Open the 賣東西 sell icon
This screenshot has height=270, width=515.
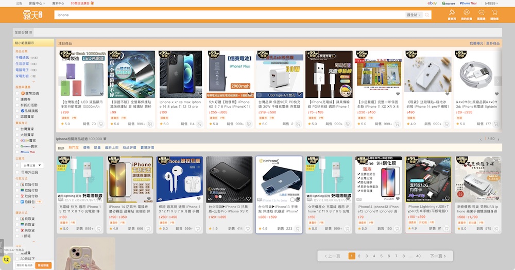point(452,14)
